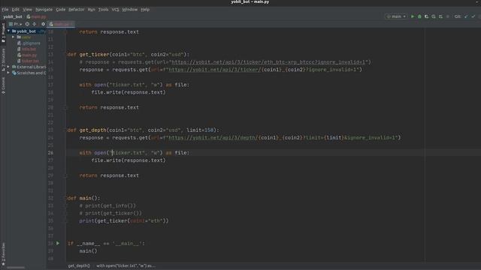
Task: Click the Project panel horizontal scrollbar
Action: click(16, 268)
